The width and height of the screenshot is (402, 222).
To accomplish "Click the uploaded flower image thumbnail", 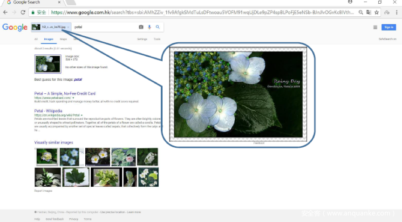I will (48, 64).
